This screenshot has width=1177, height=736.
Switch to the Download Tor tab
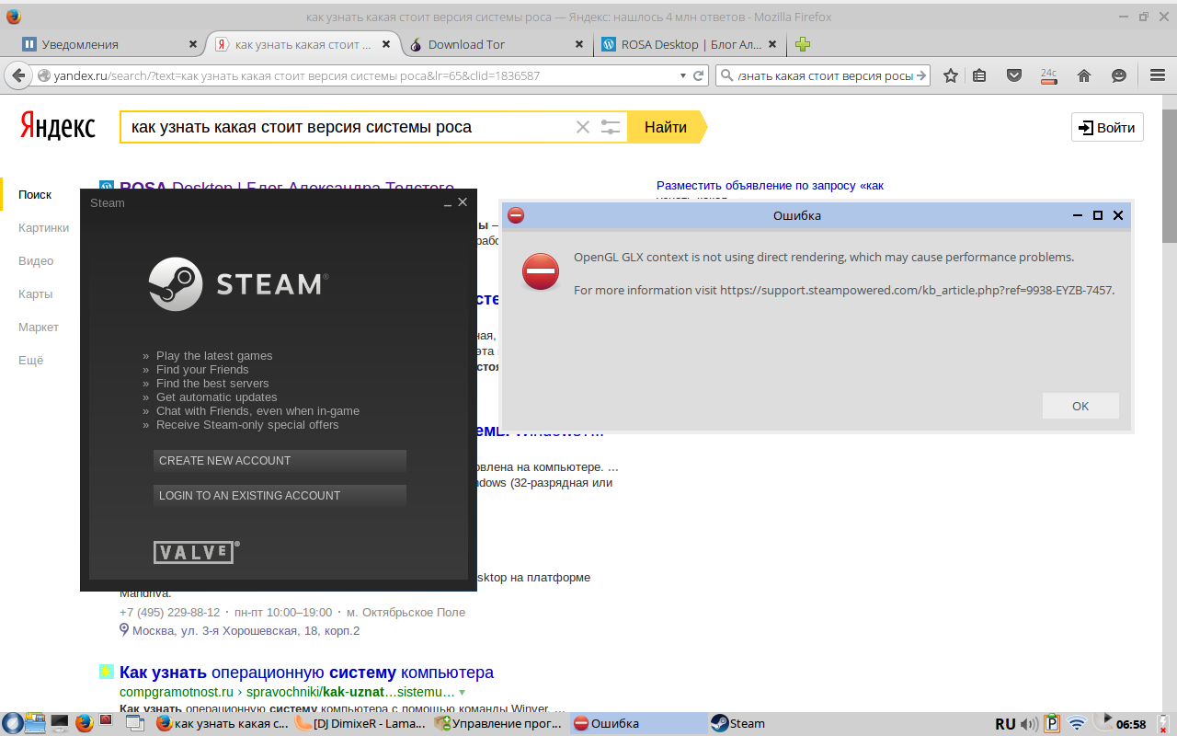pos(497,44)
